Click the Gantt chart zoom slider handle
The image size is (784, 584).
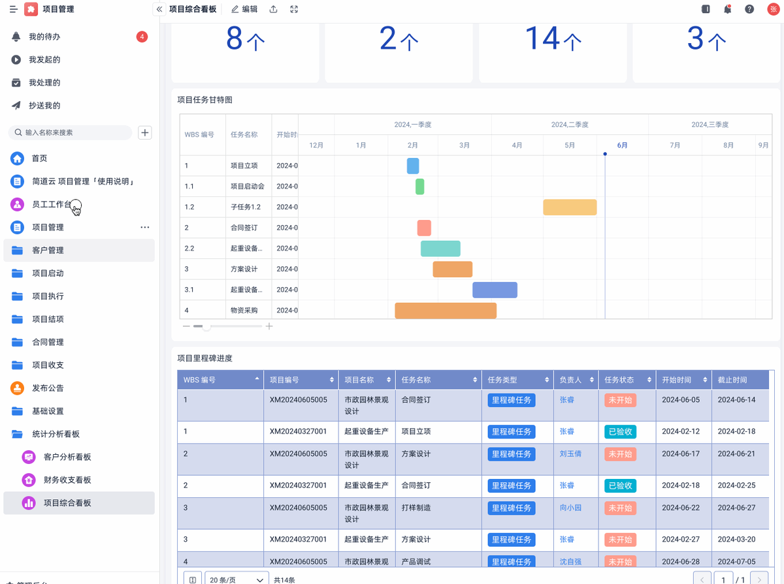click(206, 326)
